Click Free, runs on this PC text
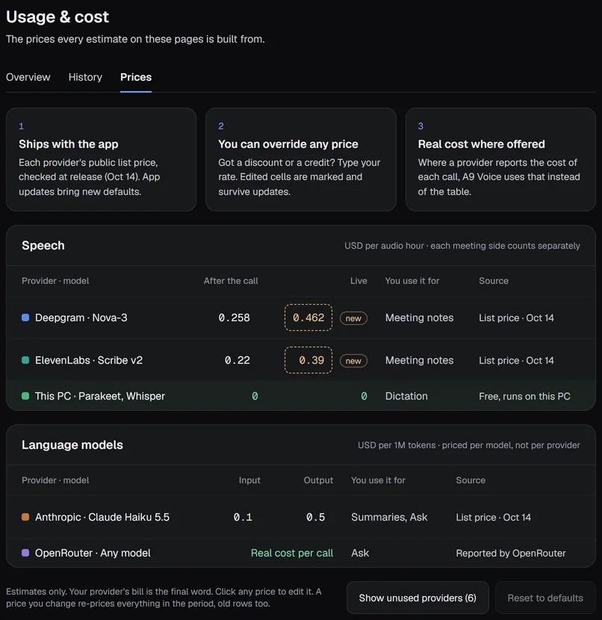The width and height of the screenshot is (602, 620). point(524,396)
